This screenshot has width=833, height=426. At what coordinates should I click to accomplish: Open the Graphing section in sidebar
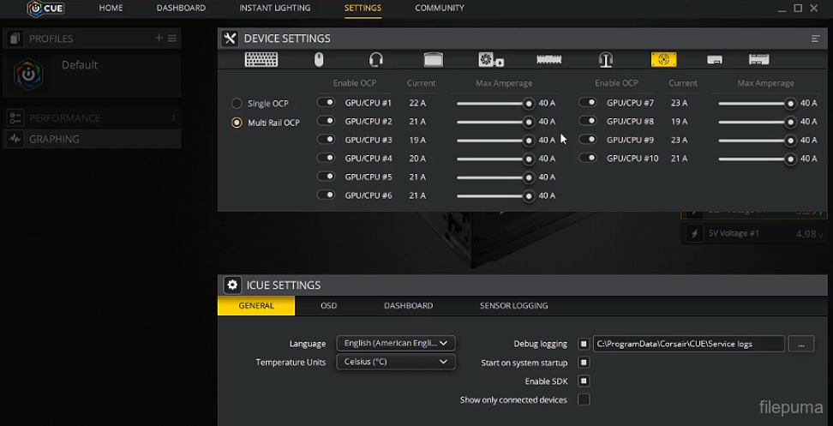(x=54, y=139)
